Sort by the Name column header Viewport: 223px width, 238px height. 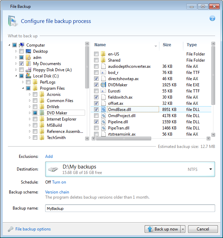tap(100, 45)
